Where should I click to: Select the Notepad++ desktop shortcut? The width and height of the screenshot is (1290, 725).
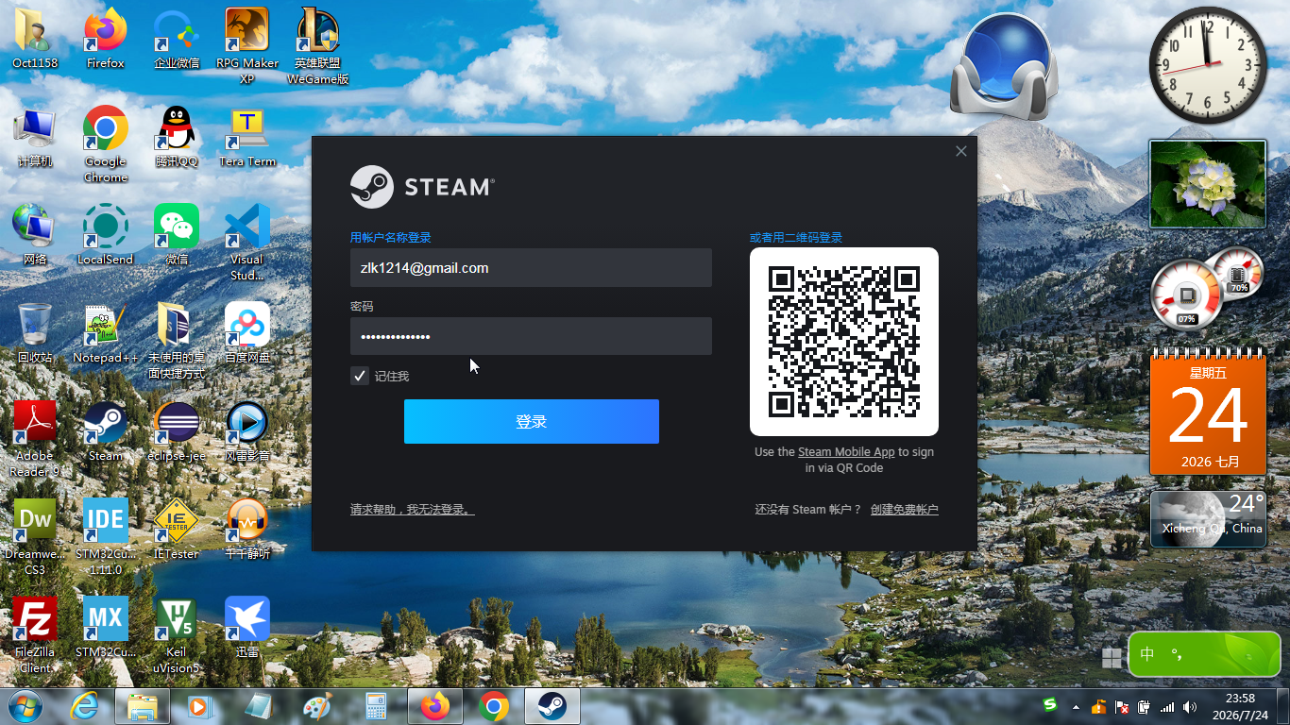point(106,334)
